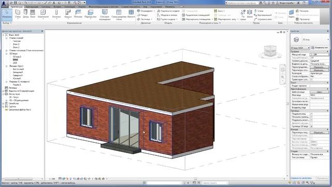This screenshot has width=332, height=187.
Task: Collapse the Floor Plans (Планы этажей) node
Action: (x=6, y=38)
